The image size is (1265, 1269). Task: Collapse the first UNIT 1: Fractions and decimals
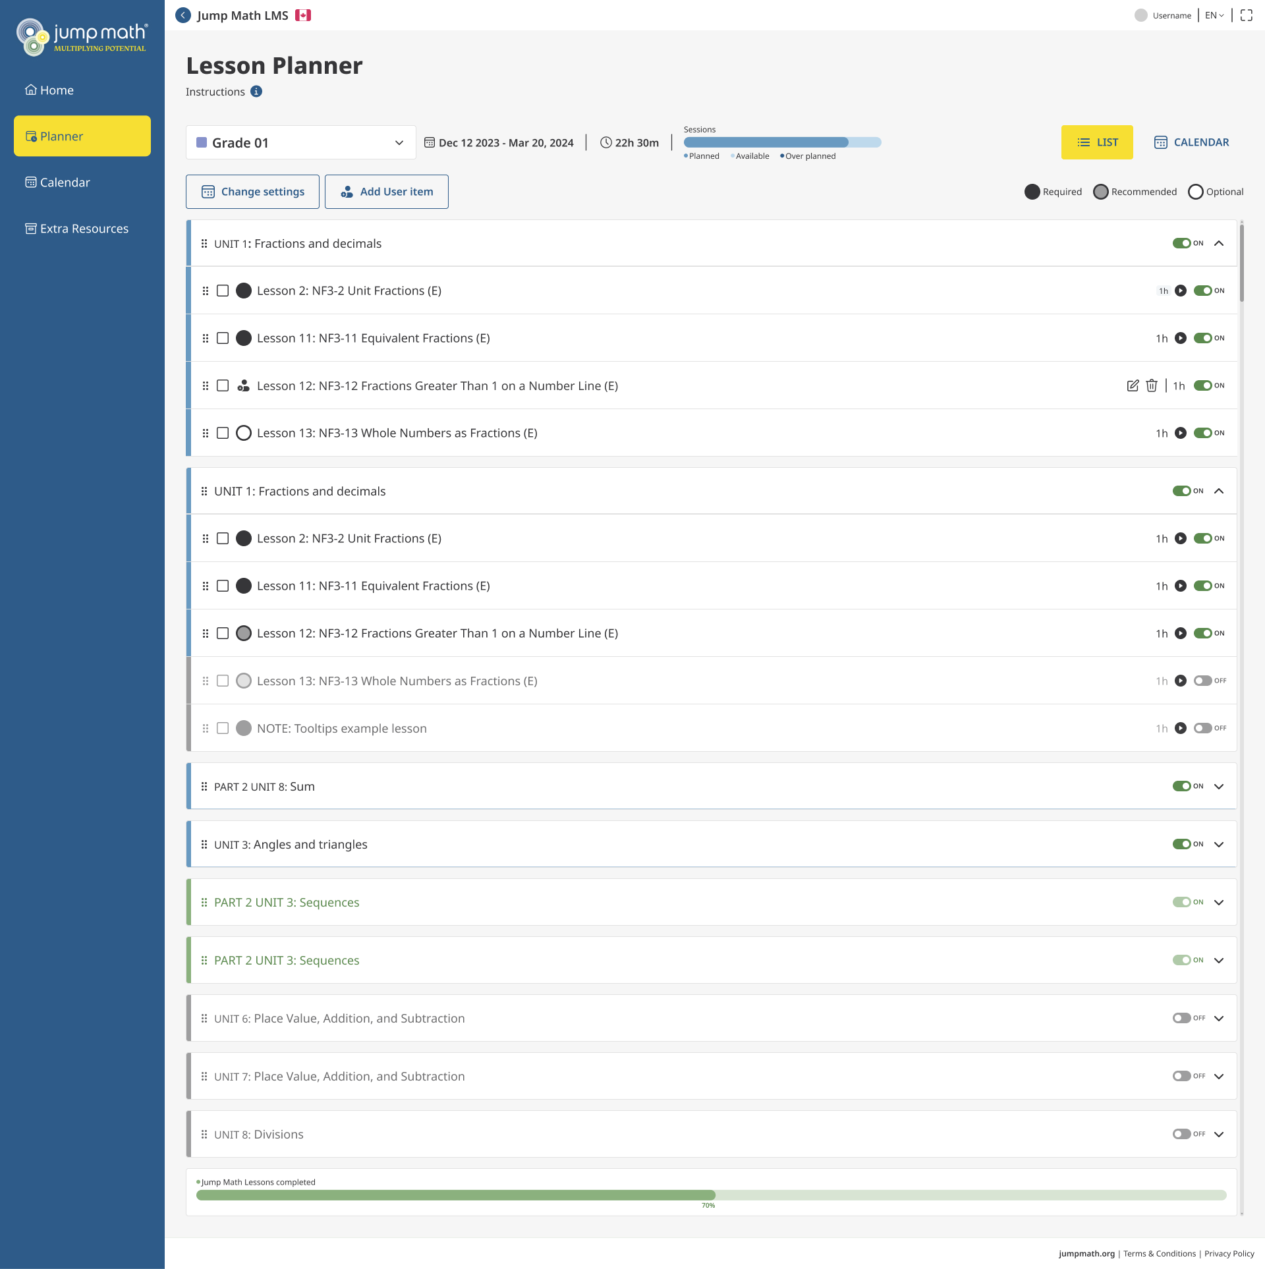[1219, 243]
